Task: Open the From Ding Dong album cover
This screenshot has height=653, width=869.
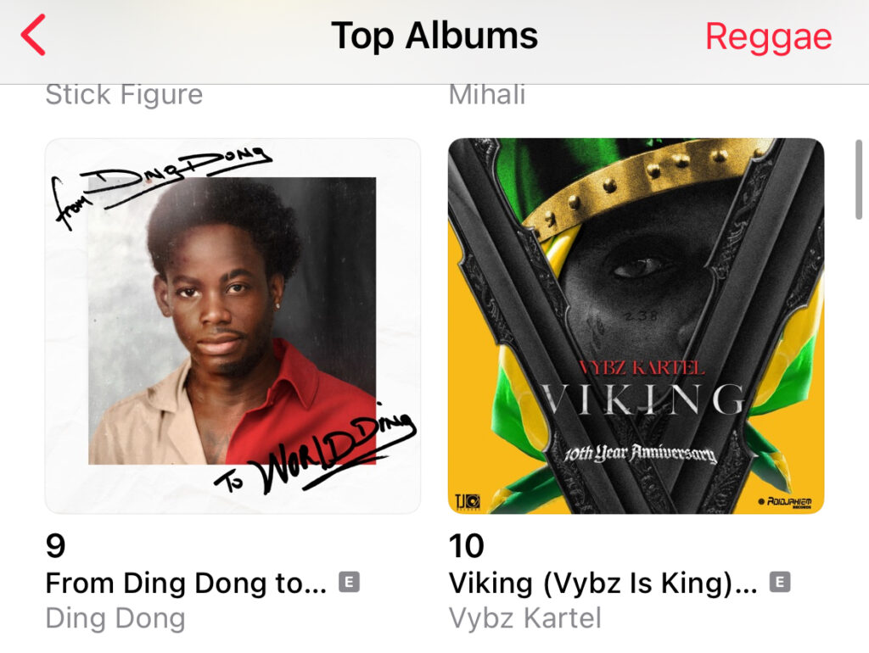Action: coord(233,326)
